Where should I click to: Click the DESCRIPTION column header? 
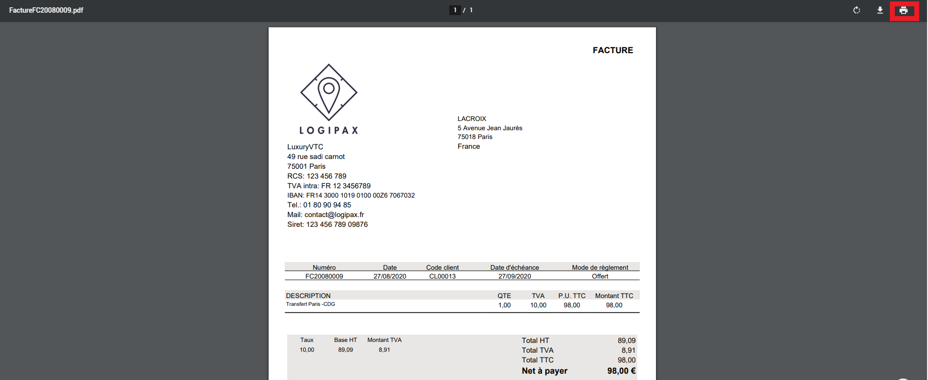point(308,296)
